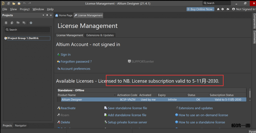Click the Sign in link
This screenshot has width=256, height=133.
click(x=65, y=54)
